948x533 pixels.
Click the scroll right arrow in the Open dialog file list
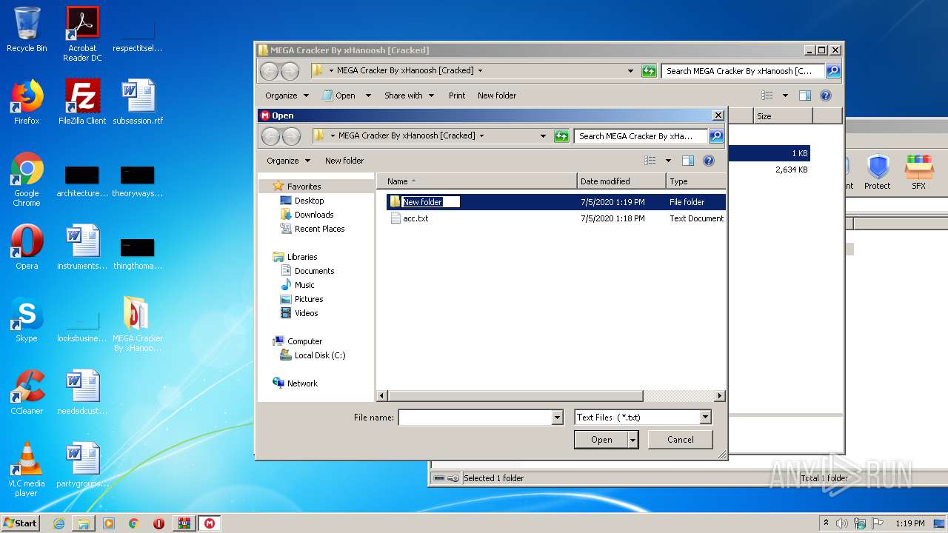click(719, 396)
